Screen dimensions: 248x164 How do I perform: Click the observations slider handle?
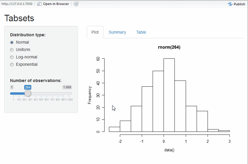(x=28, y=94)
